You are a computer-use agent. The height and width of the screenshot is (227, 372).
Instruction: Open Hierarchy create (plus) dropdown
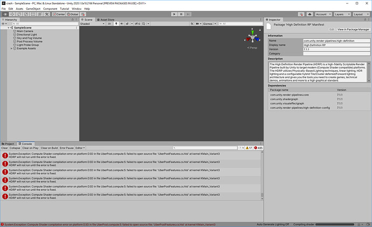pos(4,24)
